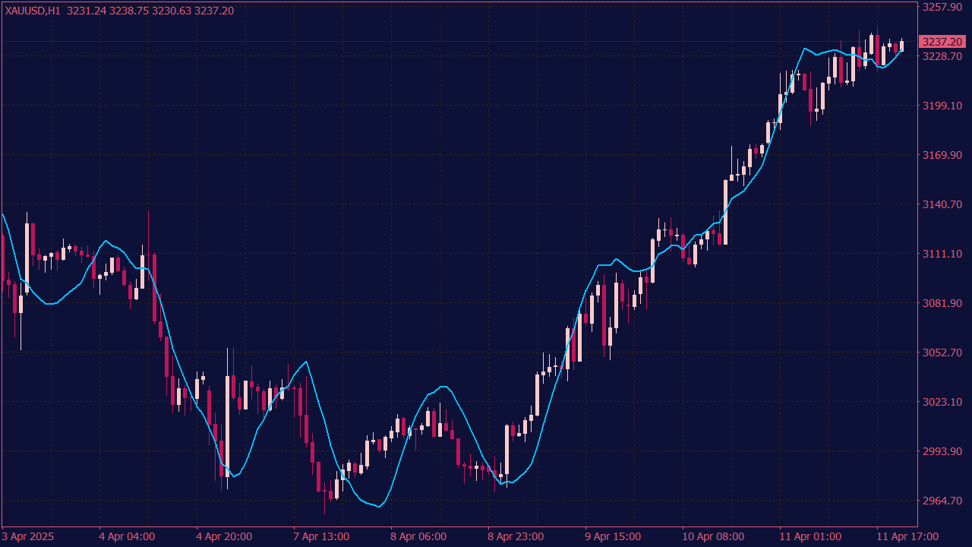Click the 3228.70 price scale label
Image resolution: width=972 pixels, height=547 pixels.
point(942,56)
